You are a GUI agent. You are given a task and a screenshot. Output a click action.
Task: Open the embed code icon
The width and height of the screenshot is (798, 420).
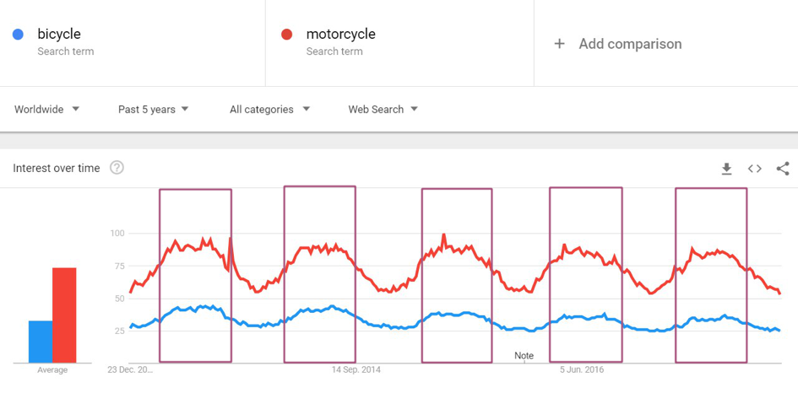pos(755,169)
